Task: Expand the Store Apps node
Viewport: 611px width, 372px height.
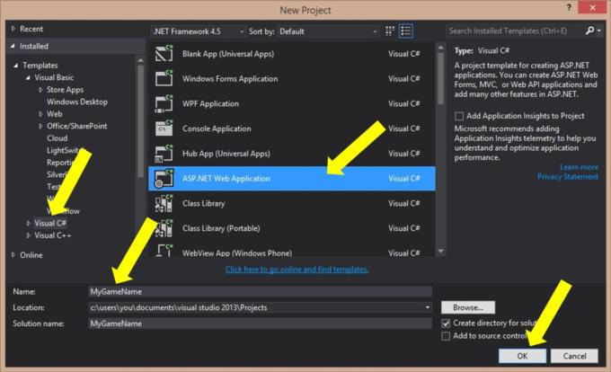Action: 40,90
